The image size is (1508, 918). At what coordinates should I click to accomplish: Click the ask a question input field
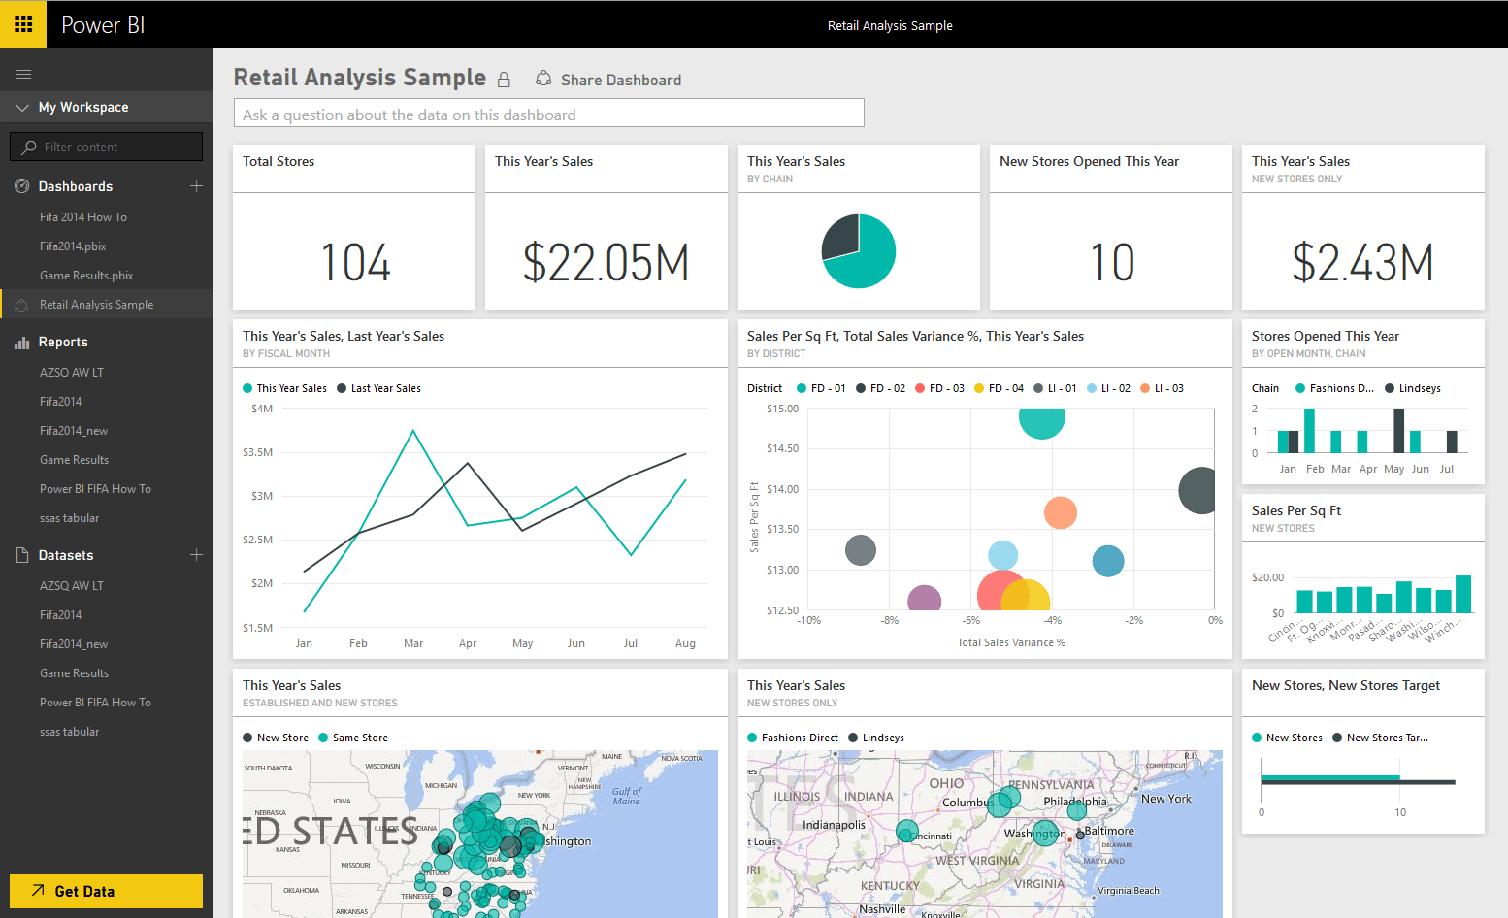tap(548, 112)
